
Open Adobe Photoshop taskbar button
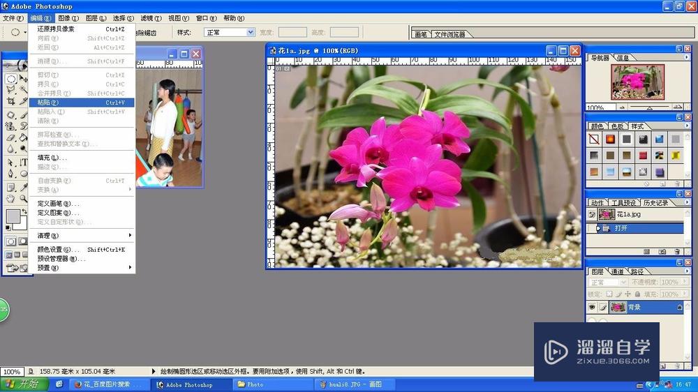[191, 384]
